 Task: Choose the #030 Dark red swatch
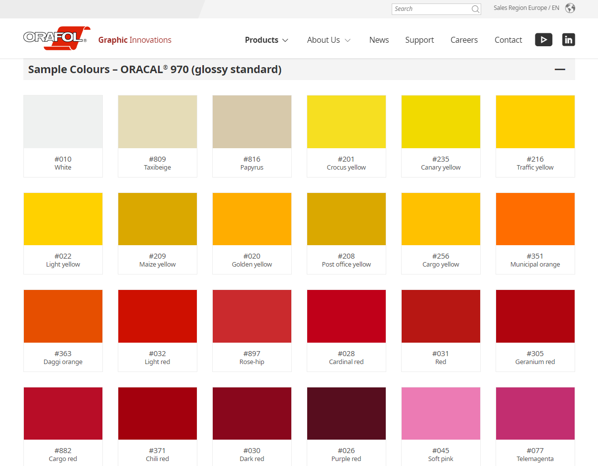(x=252, y=426)
